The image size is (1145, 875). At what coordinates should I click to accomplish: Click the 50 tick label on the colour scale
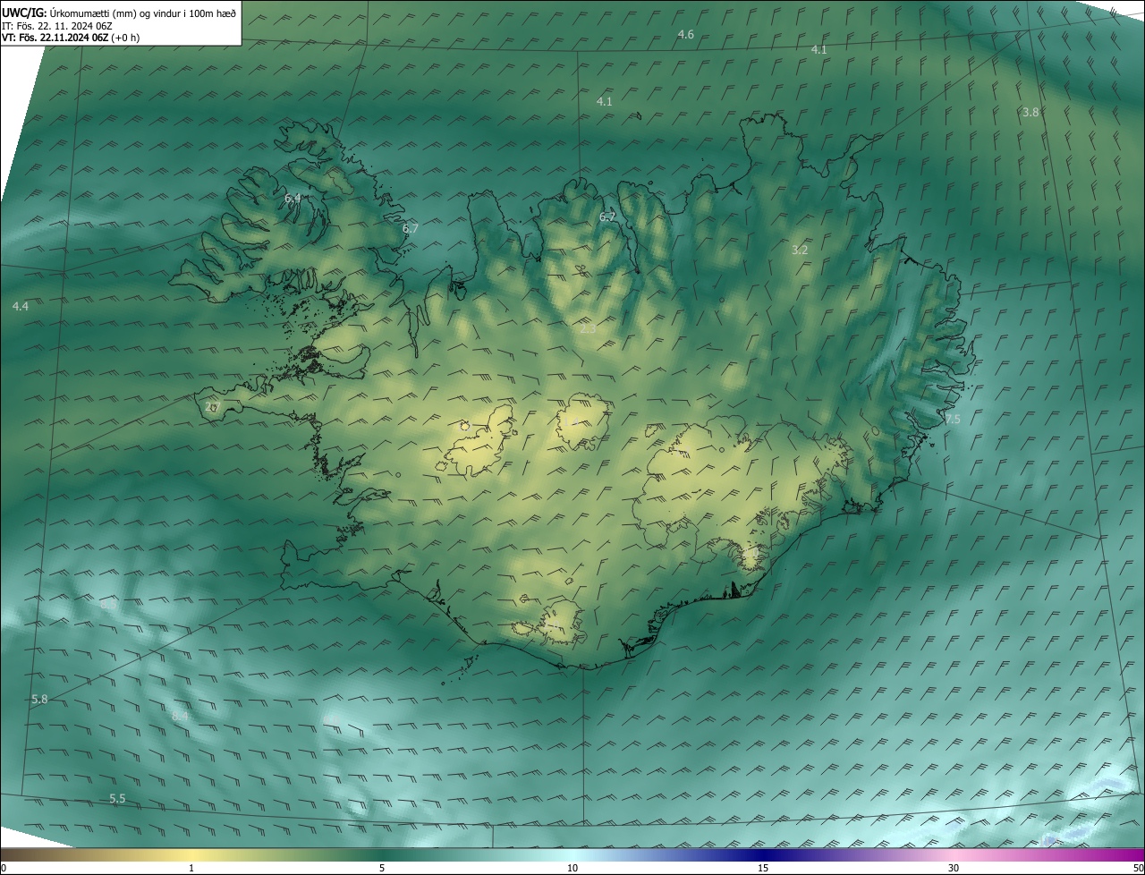tap(1138, 869)
